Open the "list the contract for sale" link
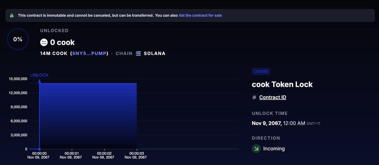379x165 pixels. click(200, 15)
